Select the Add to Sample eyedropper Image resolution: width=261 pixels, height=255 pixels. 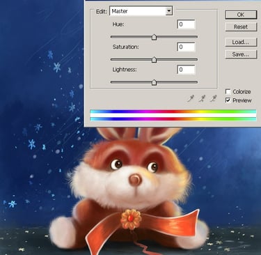(202, 99)
